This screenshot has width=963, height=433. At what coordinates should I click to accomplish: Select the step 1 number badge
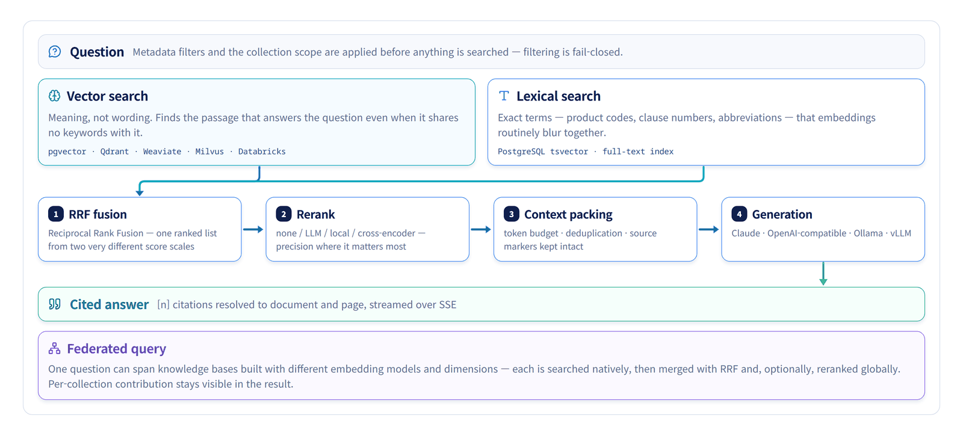tap(56, 214)
